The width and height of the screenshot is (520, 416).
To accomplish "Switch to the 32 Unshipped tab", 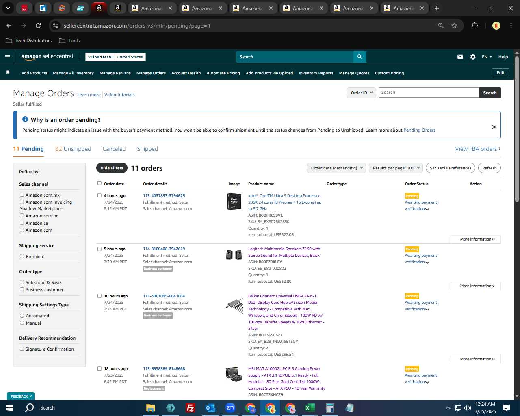I will click(x=73, y=149).
